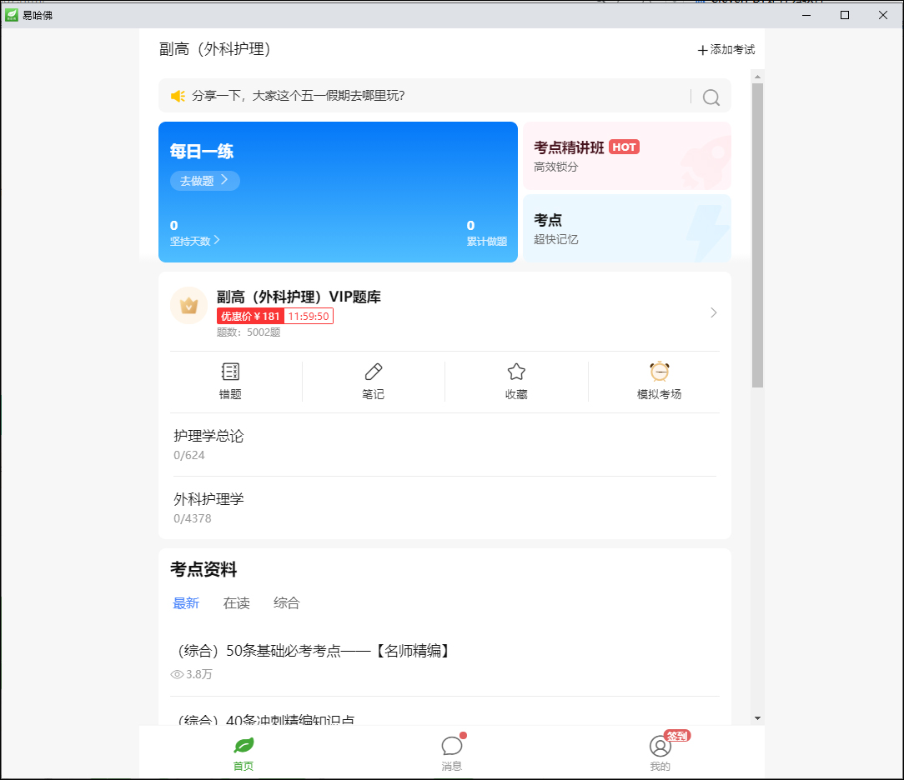Go to 首页 bottom tab
The image size is (904, 780).
pos(244,752)
